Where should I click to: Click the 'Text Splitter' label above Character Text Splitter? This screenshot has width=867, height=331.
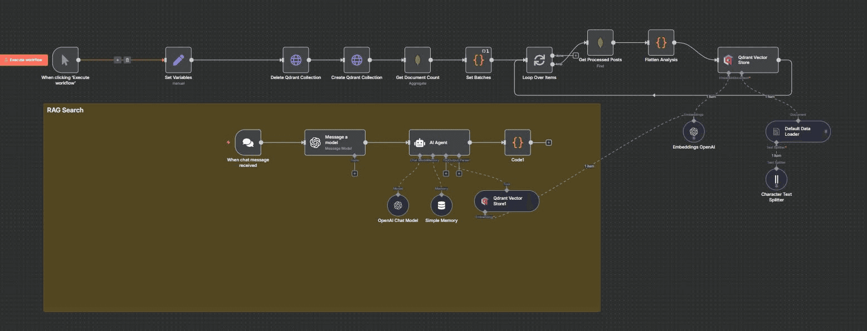point(776,162)
